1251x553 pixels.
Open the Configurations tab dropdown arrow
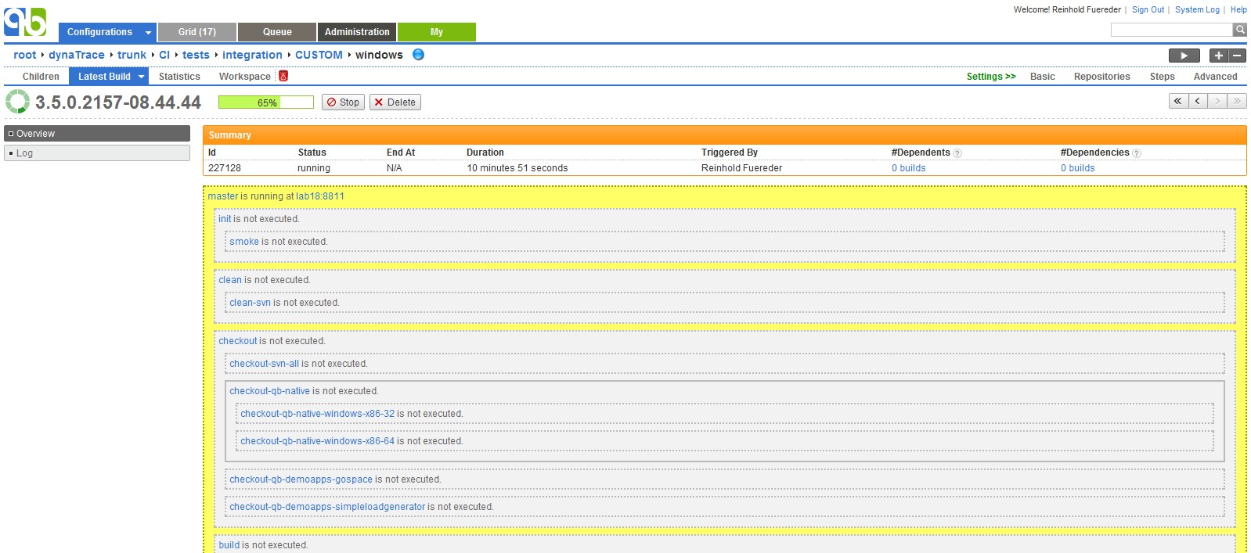click(148, 33)
